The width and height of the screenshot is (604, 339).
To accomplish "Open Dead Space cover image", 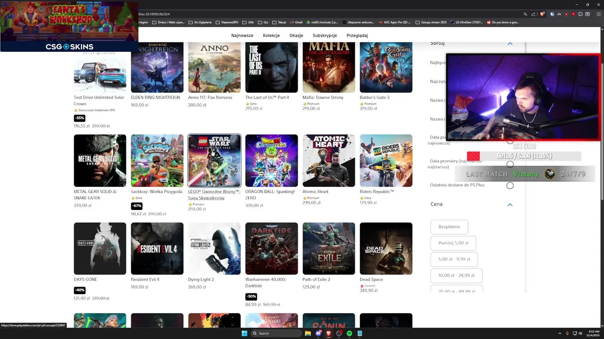I will click(x=386, y=249).
